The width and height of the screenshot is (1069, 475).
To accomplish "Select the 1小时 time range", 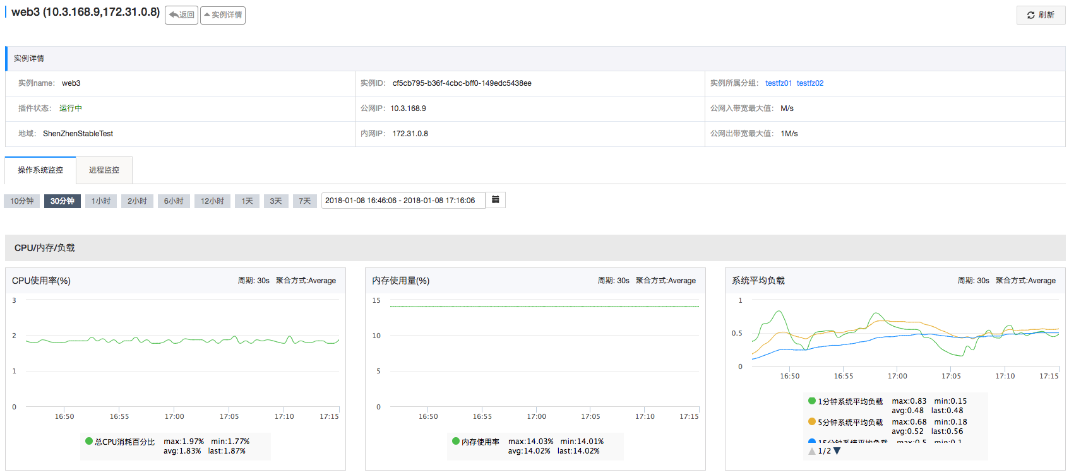I will (101, 201).
